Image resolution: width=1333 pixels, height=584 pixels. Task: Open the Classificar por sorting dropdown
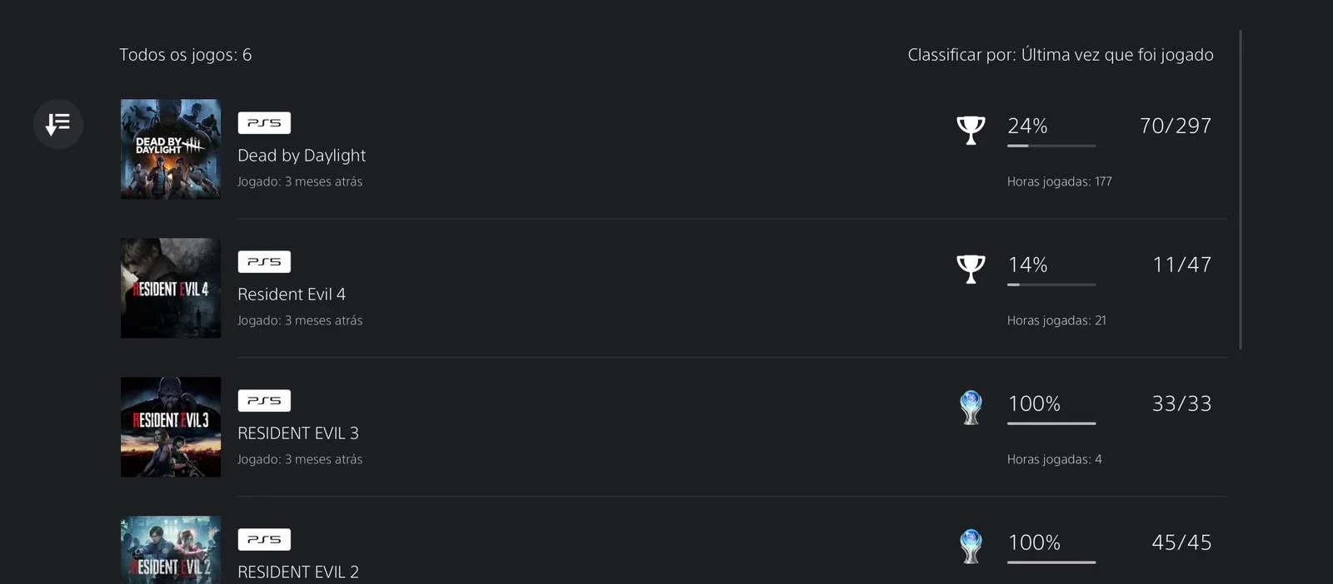tap(1060, 55)
